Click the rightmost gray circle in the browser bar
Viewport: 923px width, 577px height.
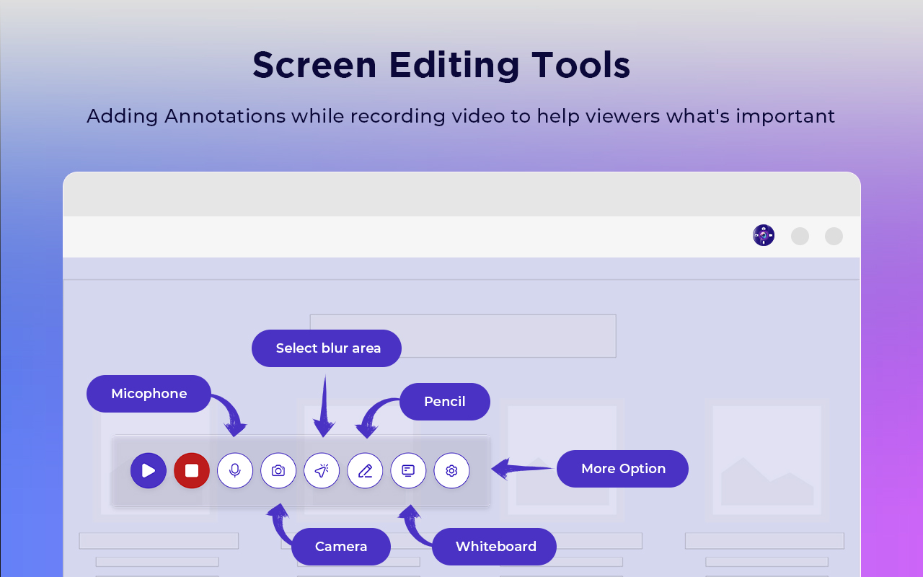pos(834,236)
